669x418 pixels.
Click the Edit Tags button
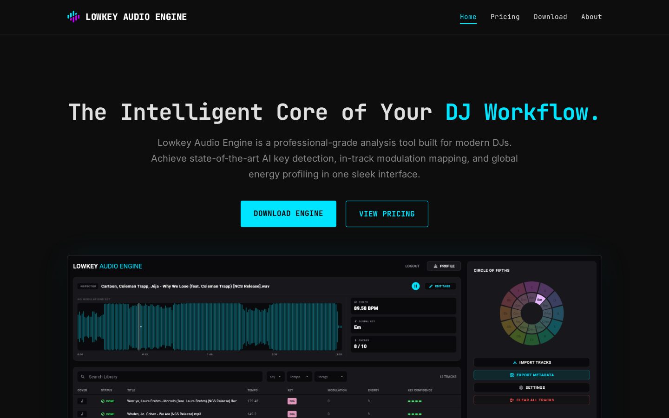[440, 286]
